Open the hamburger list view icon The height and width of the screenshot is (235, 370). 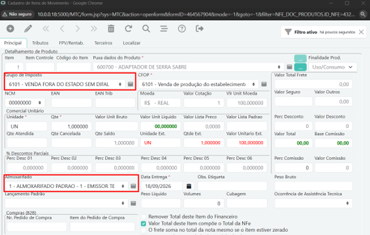[164, 29]
